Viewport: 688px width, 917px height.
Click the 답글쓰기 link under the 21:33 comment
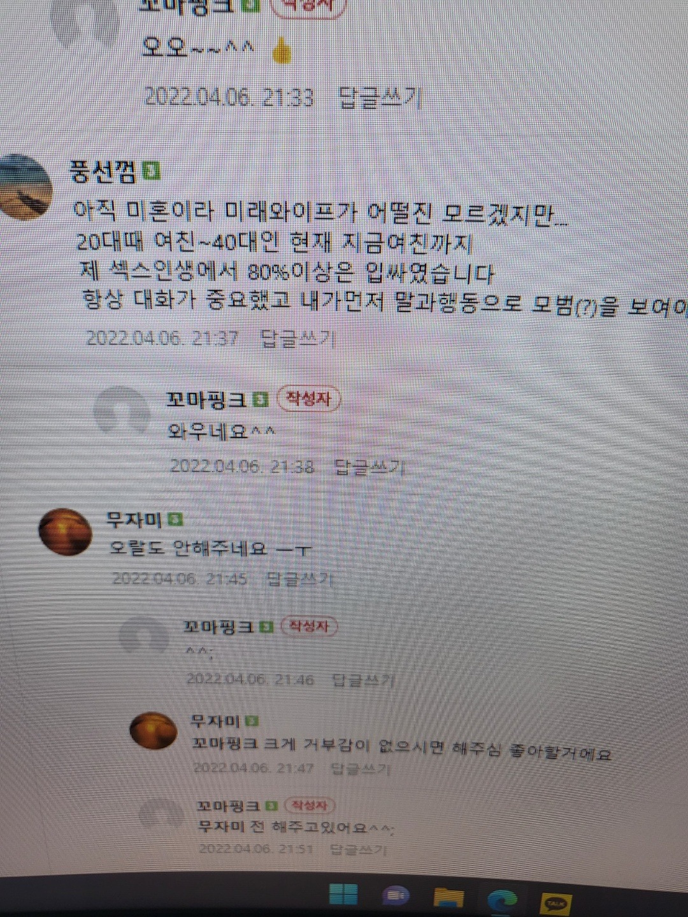(380, 97)
